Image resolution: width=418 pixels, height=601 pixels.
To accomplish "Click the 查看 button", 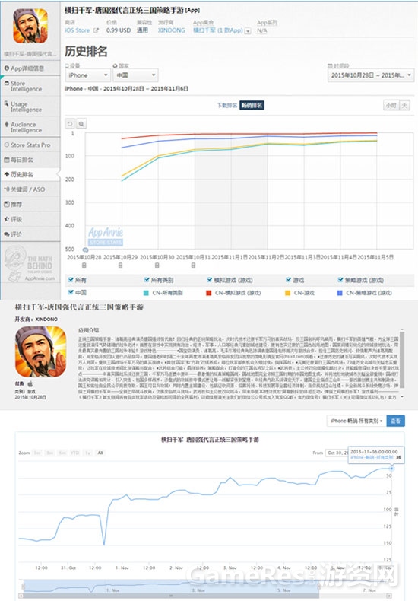I will click(395, 421).
